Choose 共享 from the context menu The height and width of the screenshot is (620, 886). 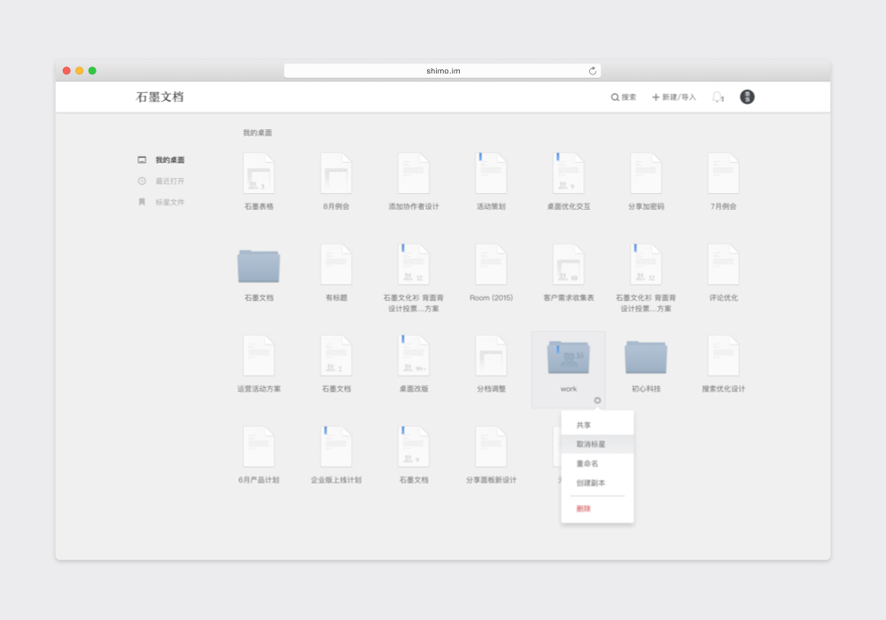[x=584, y=425]
